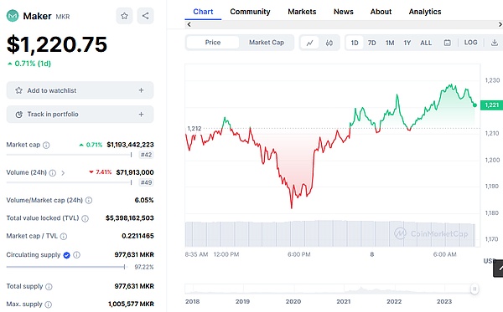Click the 6.05% volume ratio value
Viewport: 503px width, 312px height.
(x=144, y=200)
